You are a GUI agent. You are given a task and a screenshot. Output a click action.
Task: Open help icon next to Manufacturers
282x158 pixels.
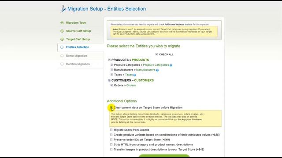click(x=157, y=70)
